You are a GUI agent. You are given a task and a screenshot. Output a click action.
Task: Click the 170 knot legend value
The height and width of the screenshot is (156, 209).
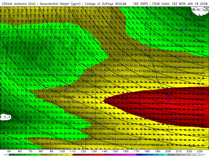click(x=136, y=151)
